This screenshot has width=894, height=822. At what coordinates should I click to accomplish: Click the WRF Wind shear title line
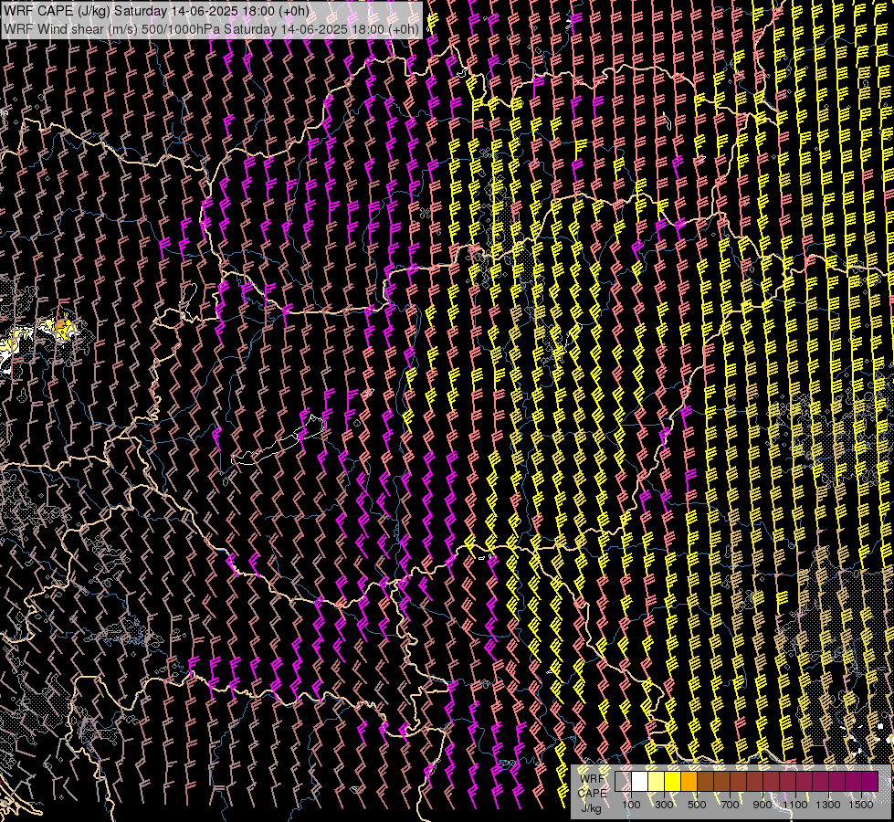coord(211,28)
